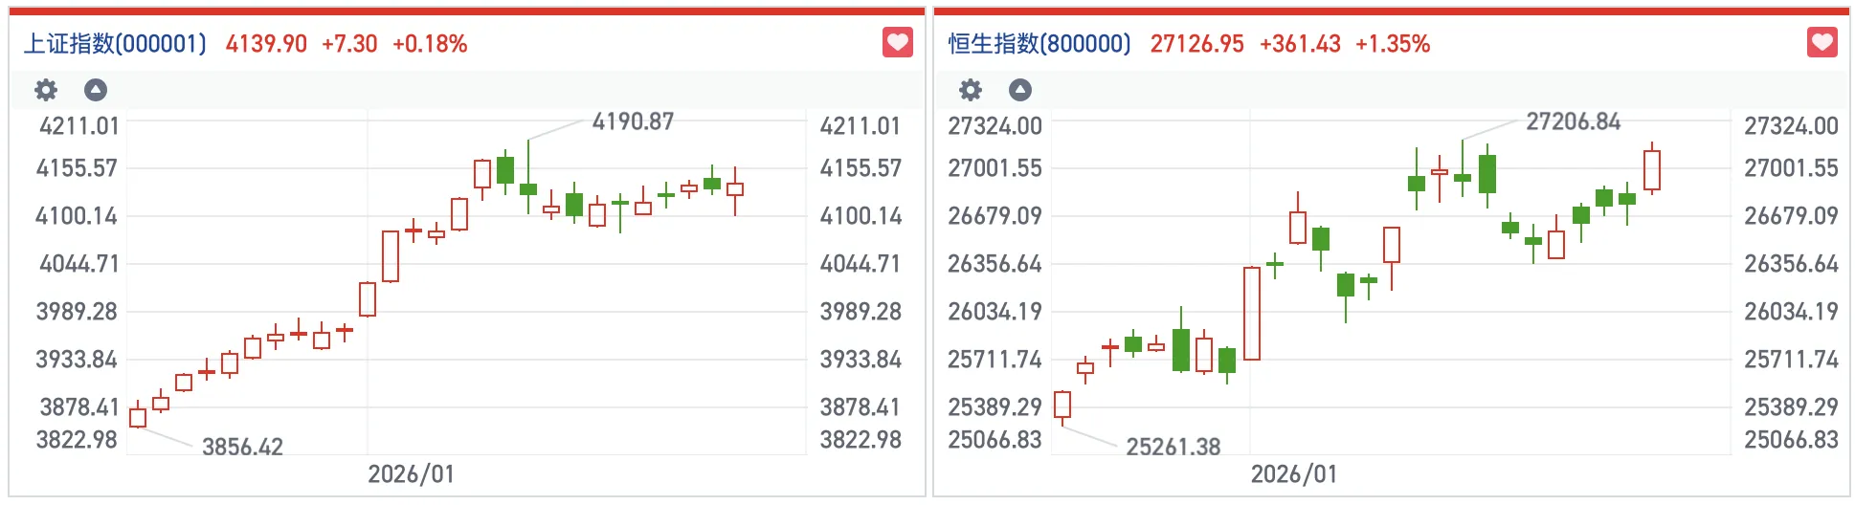Click the +7.30 point change value
Viewport: 1855px width, 505px height.
pyautogui.click(x=349, y=44)
